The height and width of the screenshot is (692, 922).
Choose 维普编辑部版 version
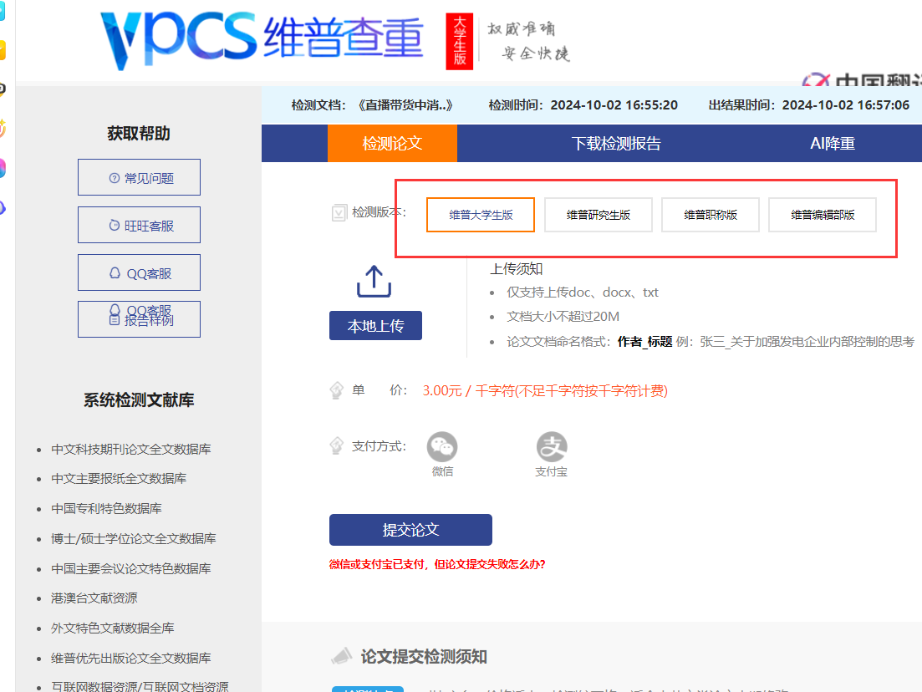click(x=823, y=215)
